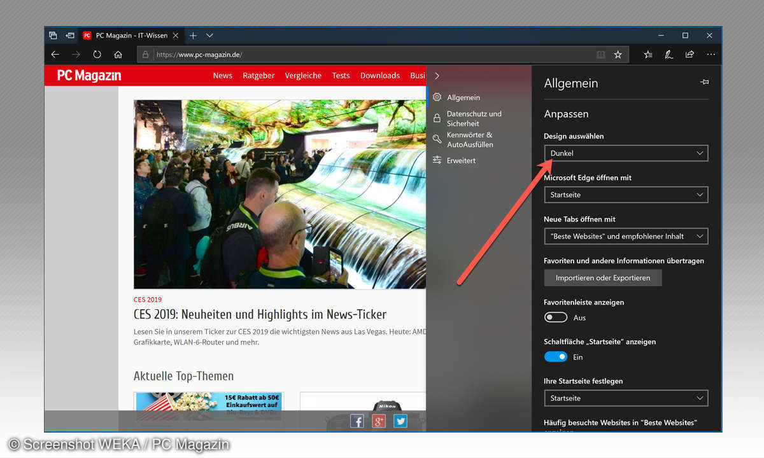764x458 pixels.
Task: Add page to favorites with star icon
Action: click(618, 55)
